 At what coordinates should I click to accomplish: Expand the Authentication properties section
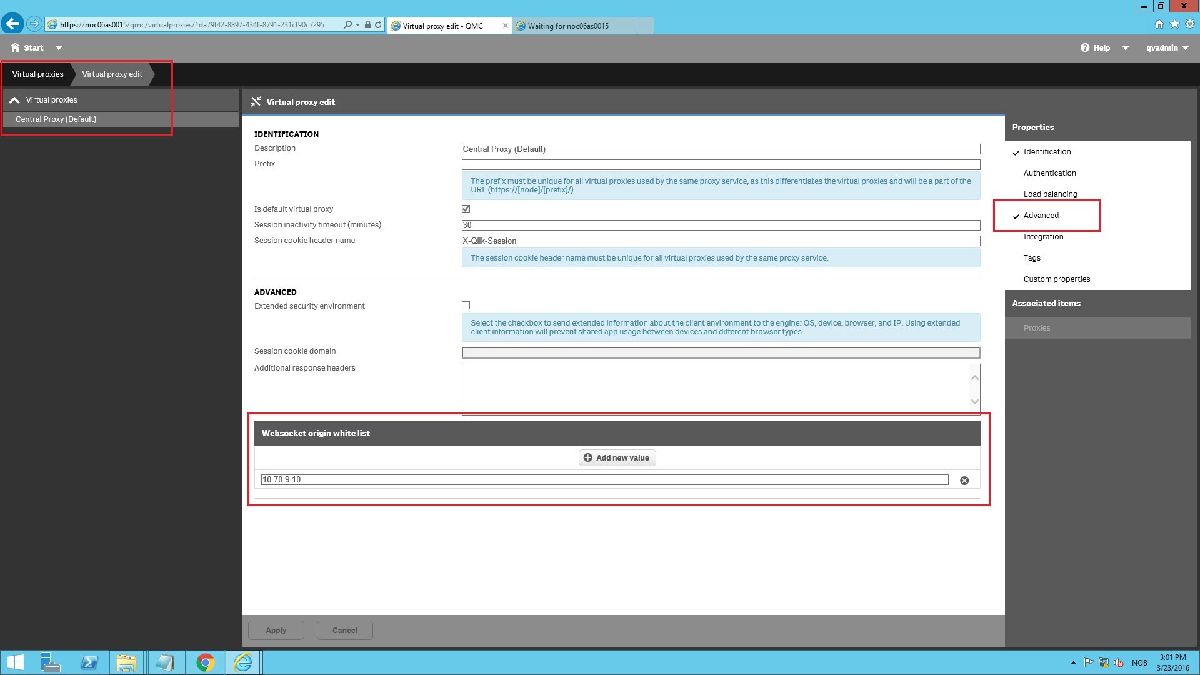(1050, 172)
